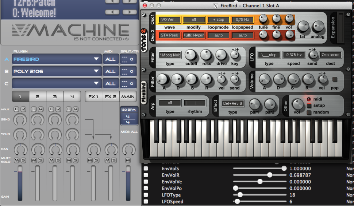
Task: Click the channel 1 gain fader
Action: [20, 183]
